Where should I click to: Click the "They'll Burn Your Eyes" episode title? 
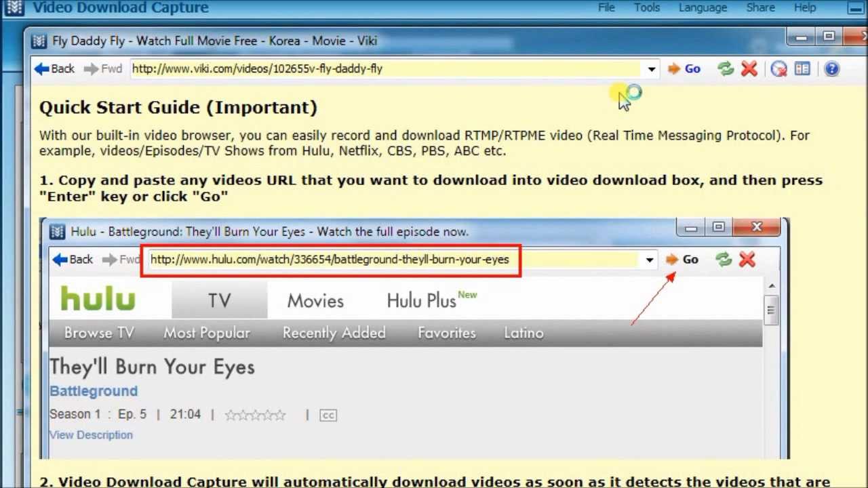coord(152,367)
